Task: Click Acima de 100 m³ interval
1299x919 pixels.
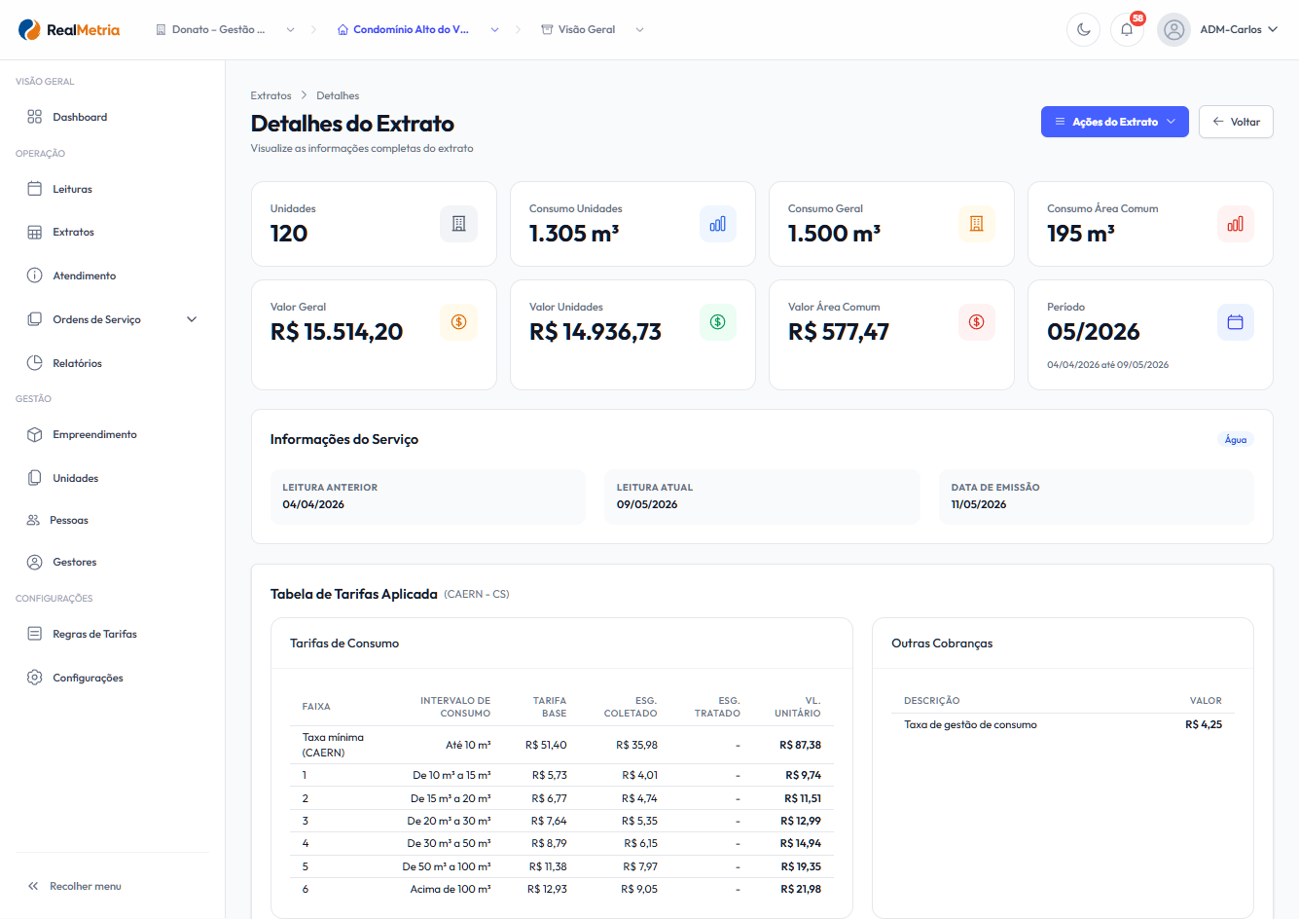Action: click(x=451, y=889)
